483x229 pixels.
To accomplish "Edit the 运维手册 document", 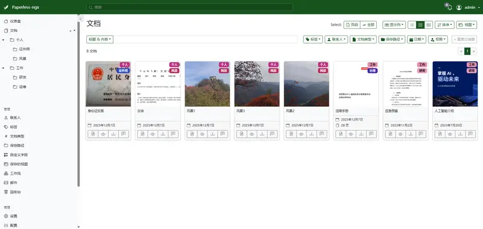I will tap(341, 134).
